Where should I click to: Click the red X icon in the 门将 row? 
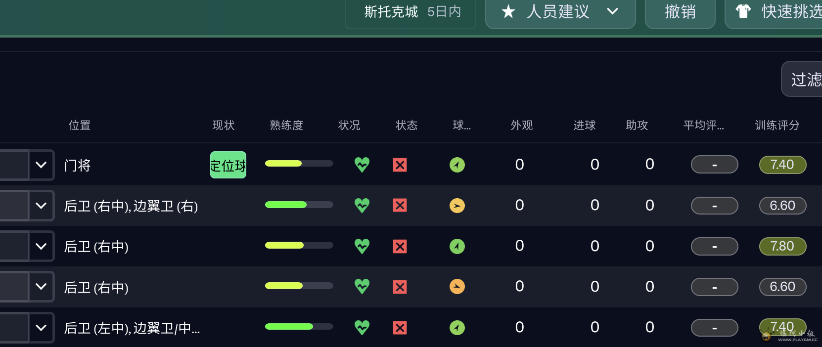[x=400, y=165]
